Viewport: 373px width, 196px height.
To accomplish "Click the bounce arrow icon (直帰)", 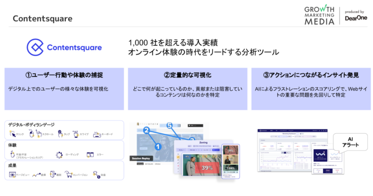I will coord(36,175).
